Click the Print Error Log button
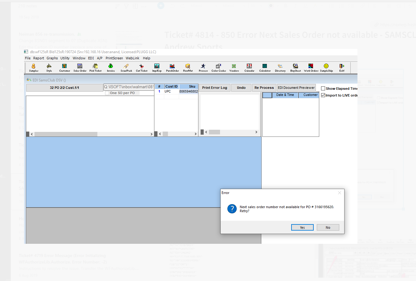Viewport: 416px width, 281px height. [214, 88]
